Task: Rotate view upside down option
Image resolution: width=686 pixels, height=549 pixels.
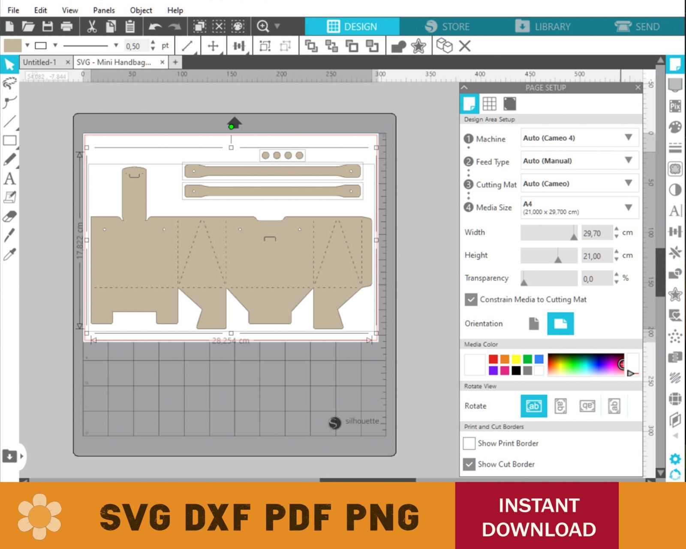Action: click(587, 406)
